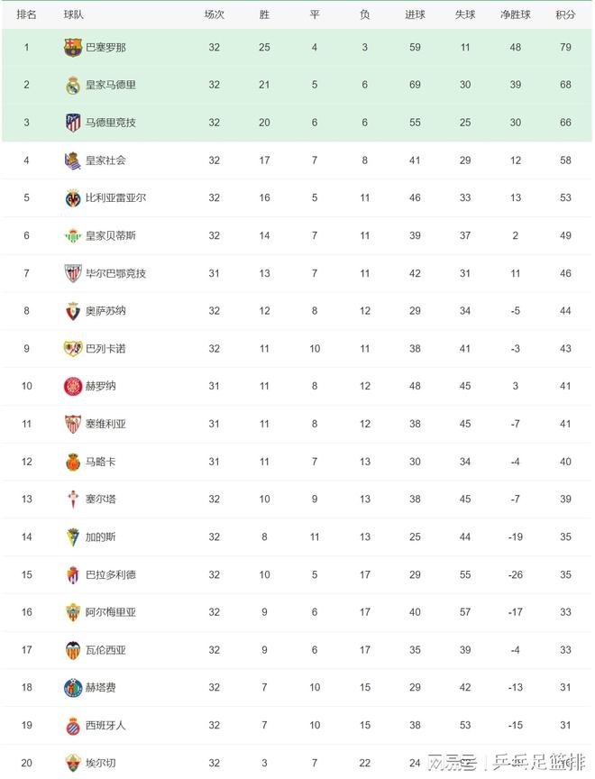
Task: Open the 马略卡 team link
Action: (100, 462)
